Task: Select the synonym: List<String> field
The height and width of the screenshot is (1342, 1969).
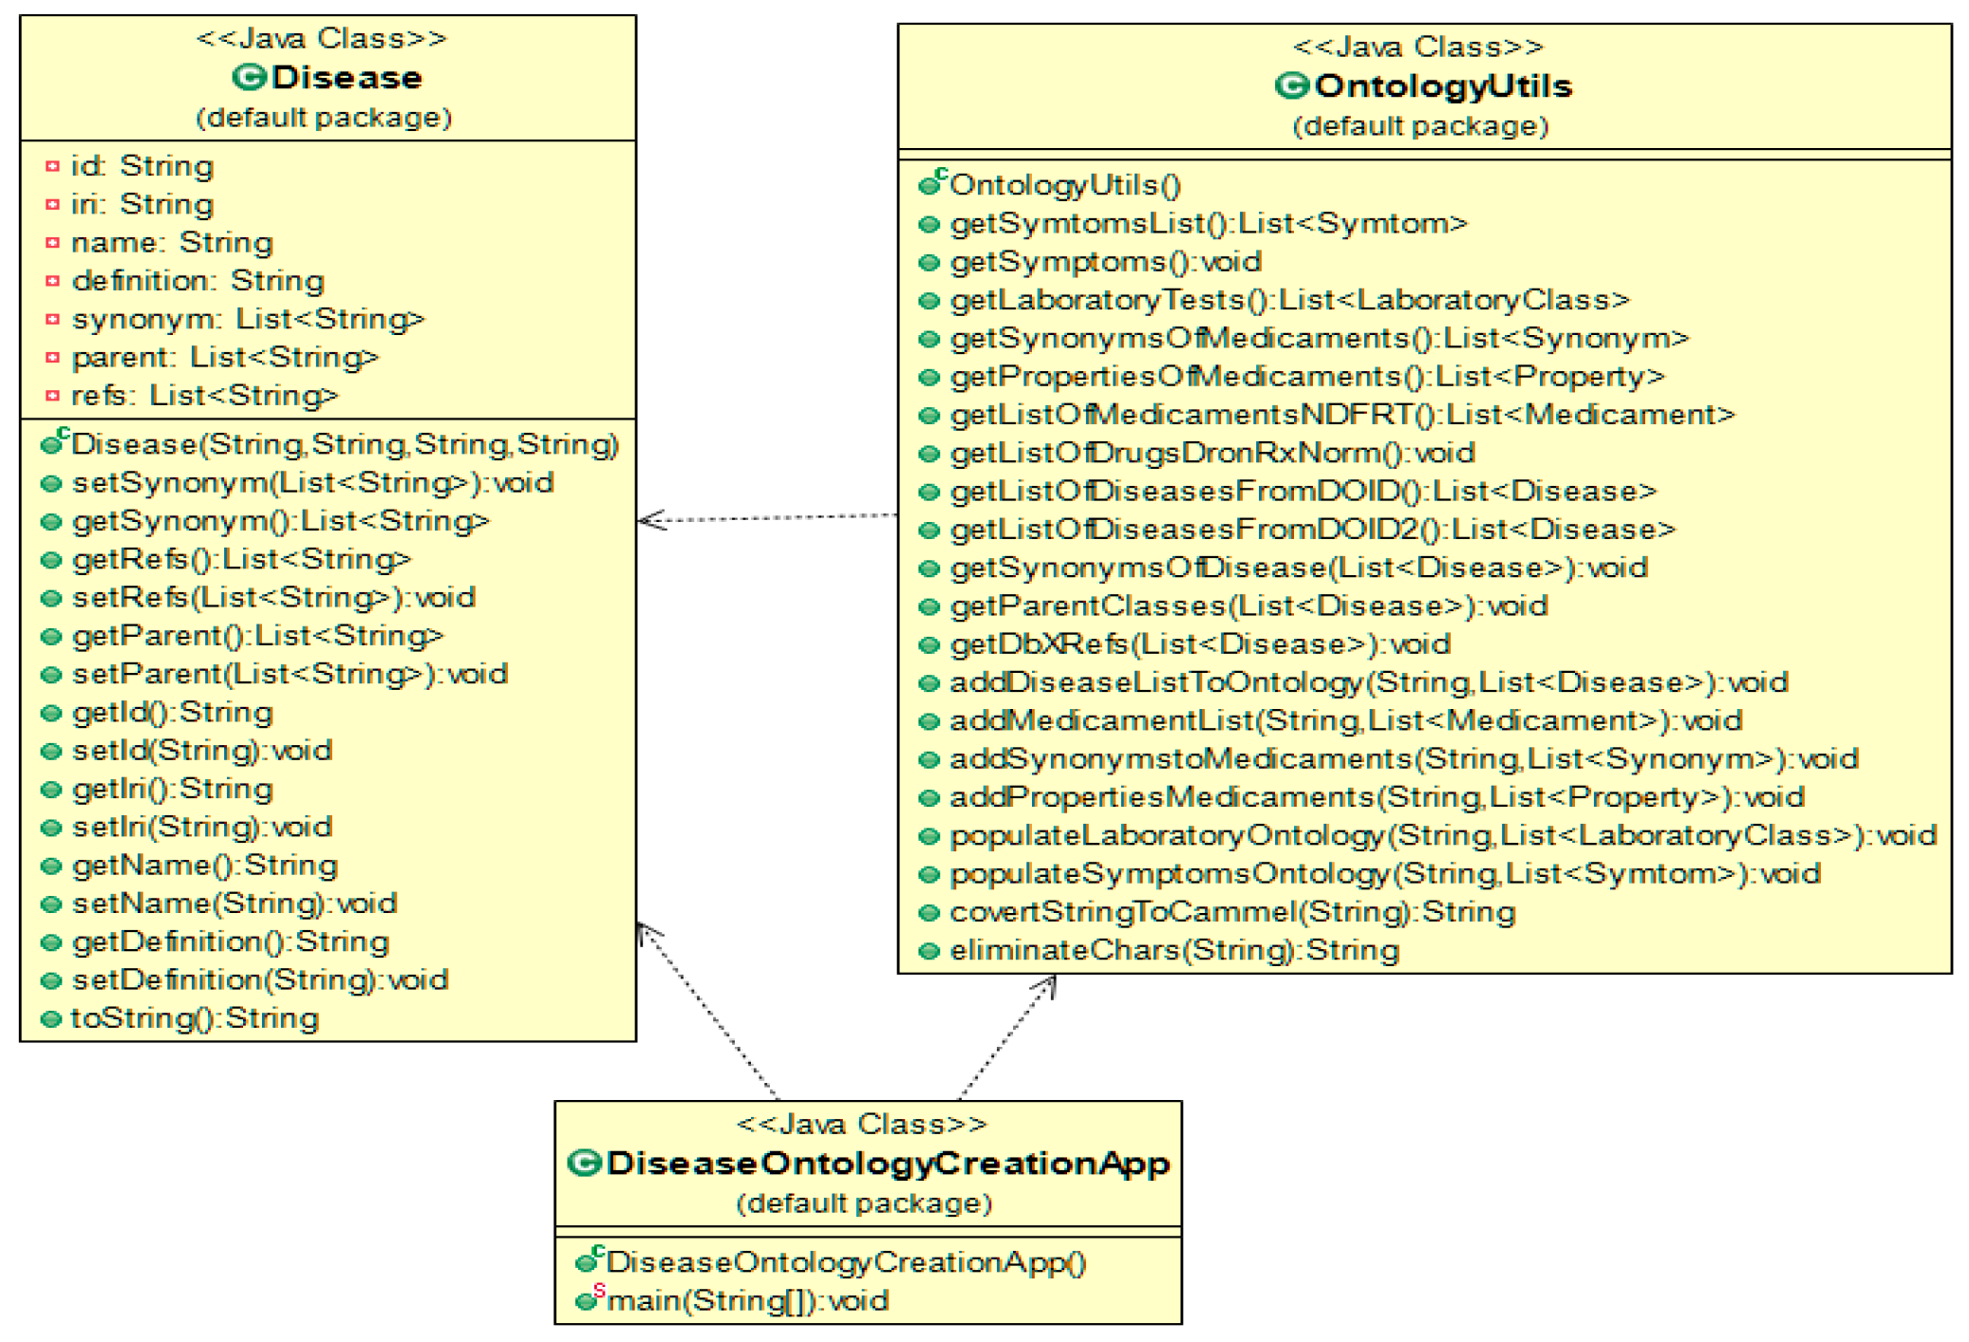Action: click(247, 320)
